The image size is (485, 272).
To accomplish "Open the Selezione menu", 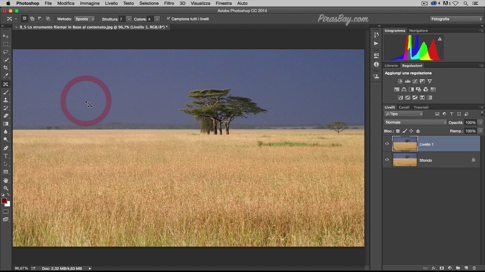I will 149,3.
